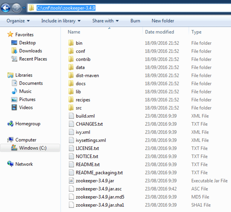The image size is (231, 212).
Task: Click the README_packaging.txt file name
Action: click(x=99, y=173)
